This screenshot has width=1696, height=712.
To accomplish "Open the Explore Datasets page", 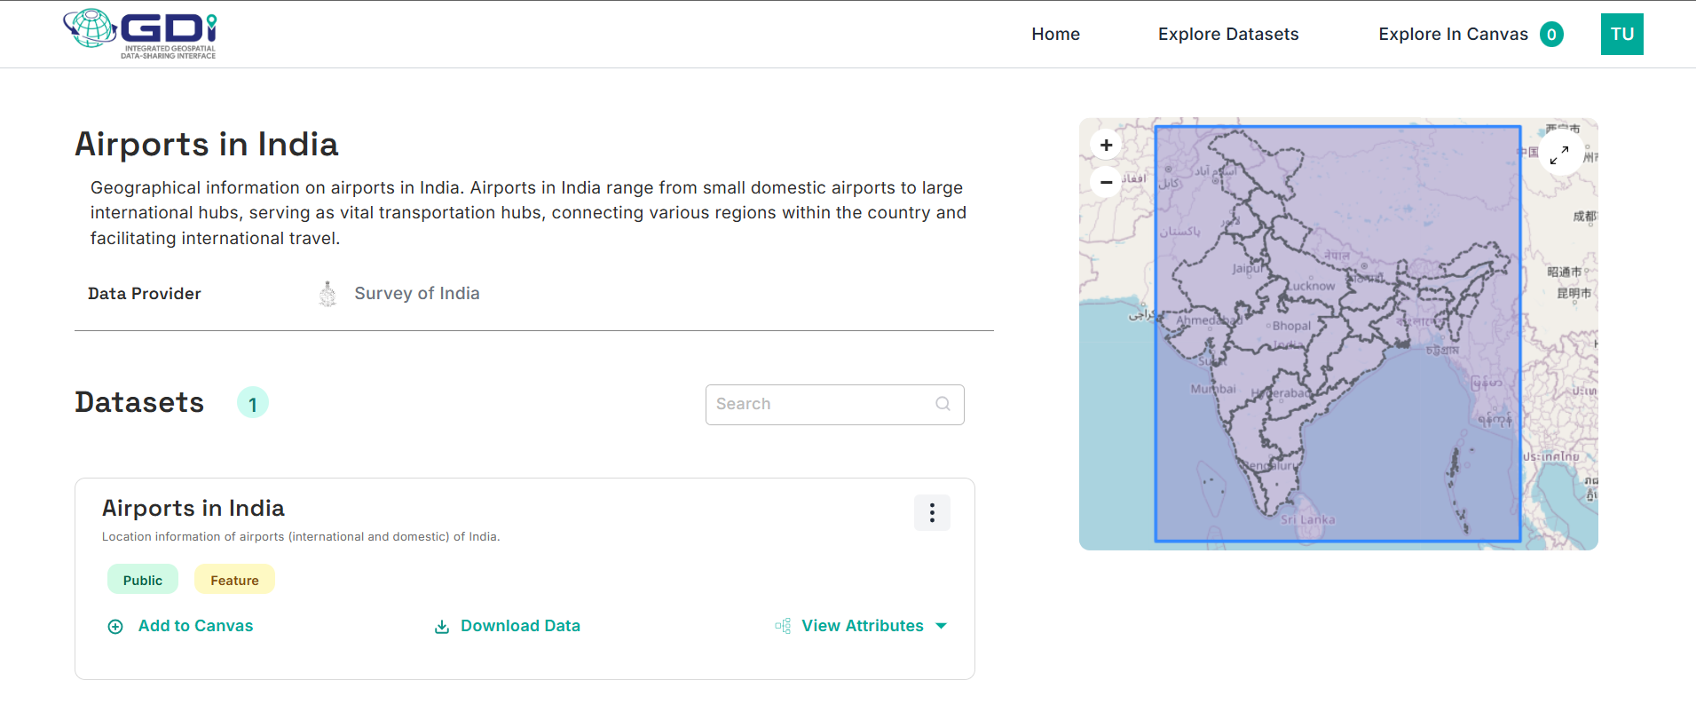I will click(x=1228, y=34).
